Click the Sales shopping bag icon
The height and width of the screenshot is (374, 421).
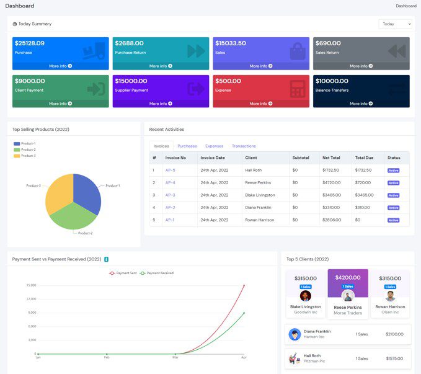[297, 50]
